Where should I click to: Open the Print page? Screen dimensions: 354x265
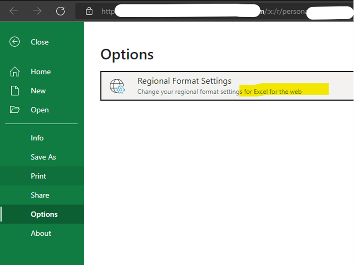pos(42,176)
